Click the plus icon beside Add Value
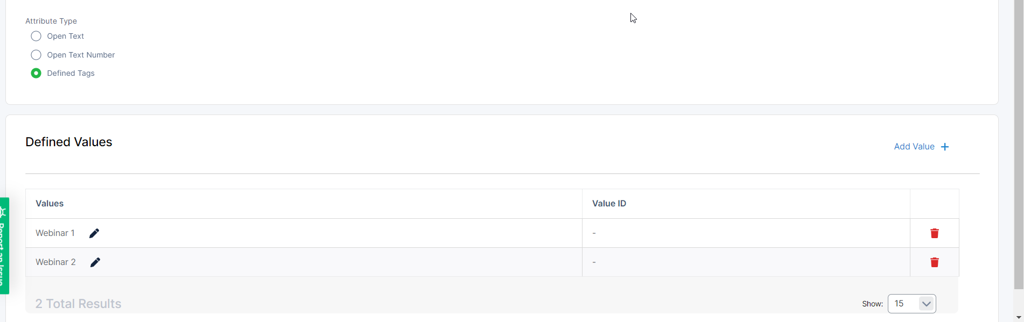1024x322 pixels. click(945, 147)
